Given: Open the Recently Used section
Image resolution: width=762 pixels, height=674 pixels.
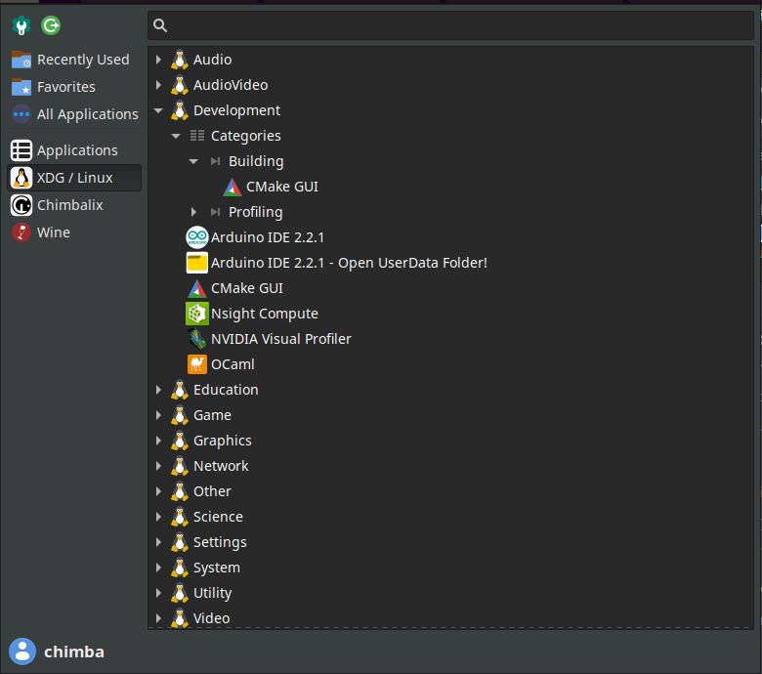Looking at the screenshot, I should [82, 60].
